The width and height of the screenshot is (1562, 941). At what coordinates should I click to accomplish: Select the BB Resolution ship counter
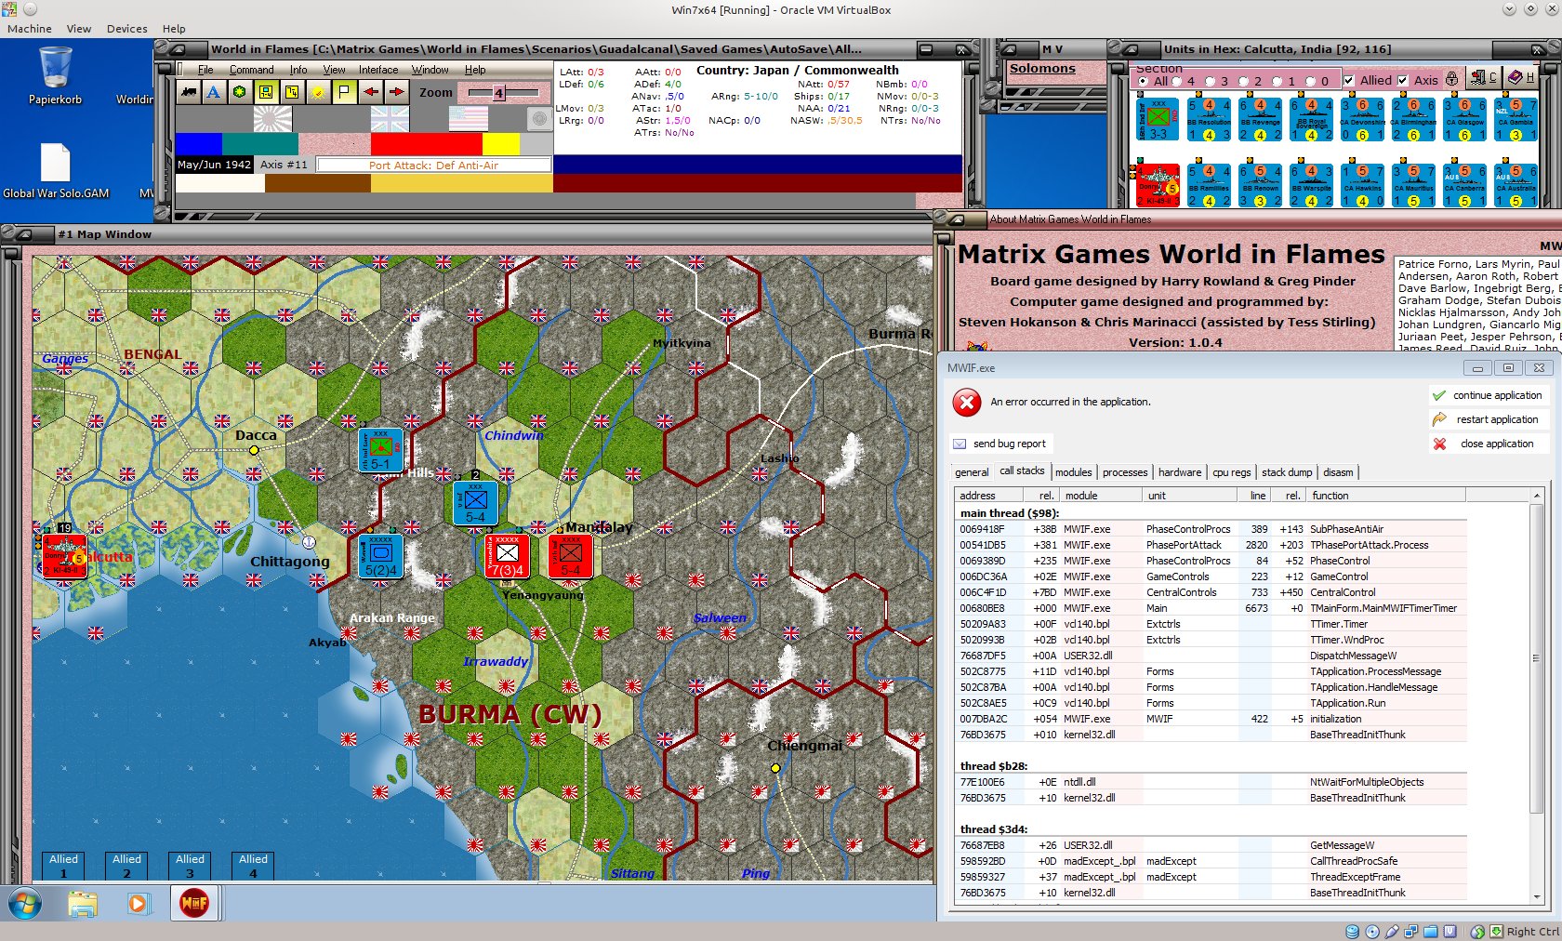(x=1209, y=120)
